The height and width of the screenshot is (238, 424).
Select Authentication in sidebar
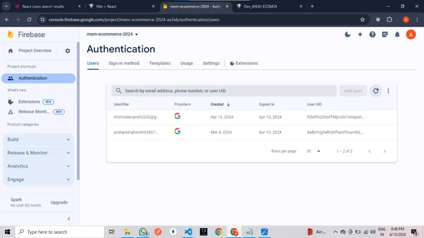tap(39, 79)
